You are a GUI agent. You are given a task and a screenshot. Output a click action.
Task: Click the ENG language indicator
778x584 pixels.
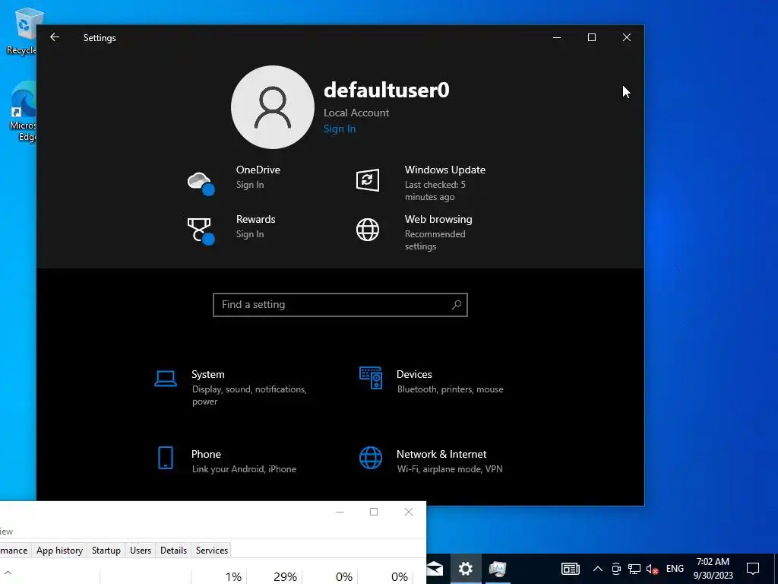(675, 569)
